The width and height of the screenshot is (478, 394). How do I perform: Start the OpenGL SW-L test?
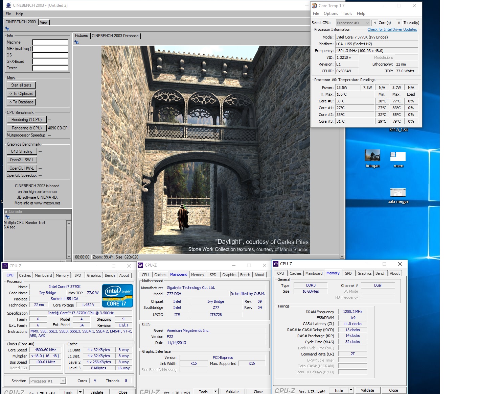click(x=22, y=160)
